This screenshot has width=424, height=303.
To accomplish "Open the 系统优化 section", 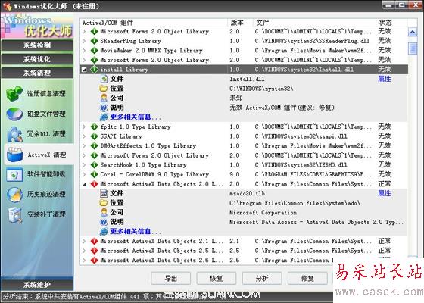I will [37, 59].
